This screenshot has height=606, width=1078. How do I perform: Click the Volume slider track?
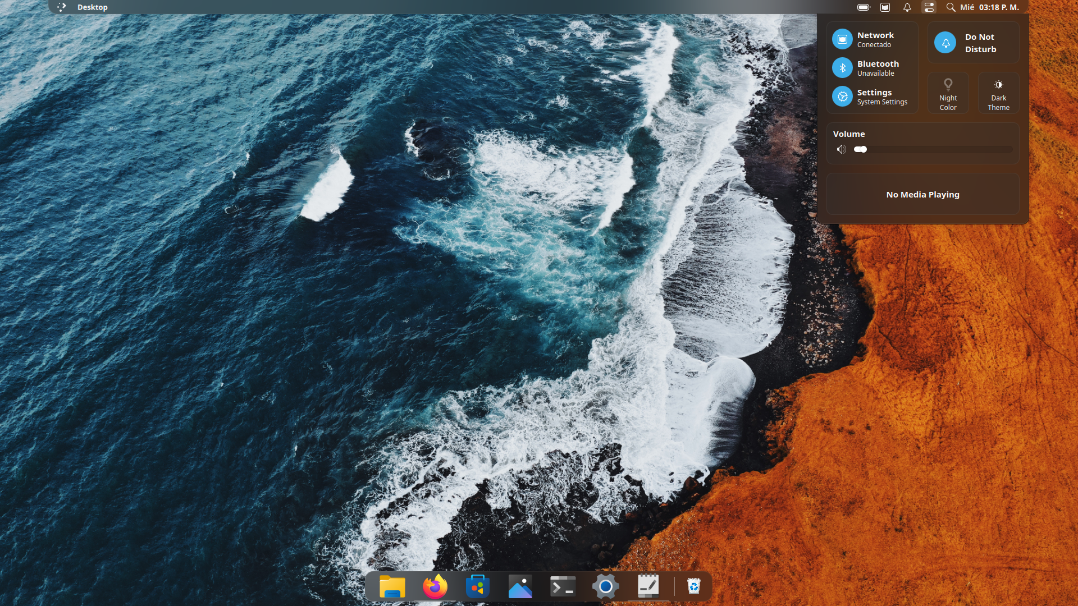[933, 149]
